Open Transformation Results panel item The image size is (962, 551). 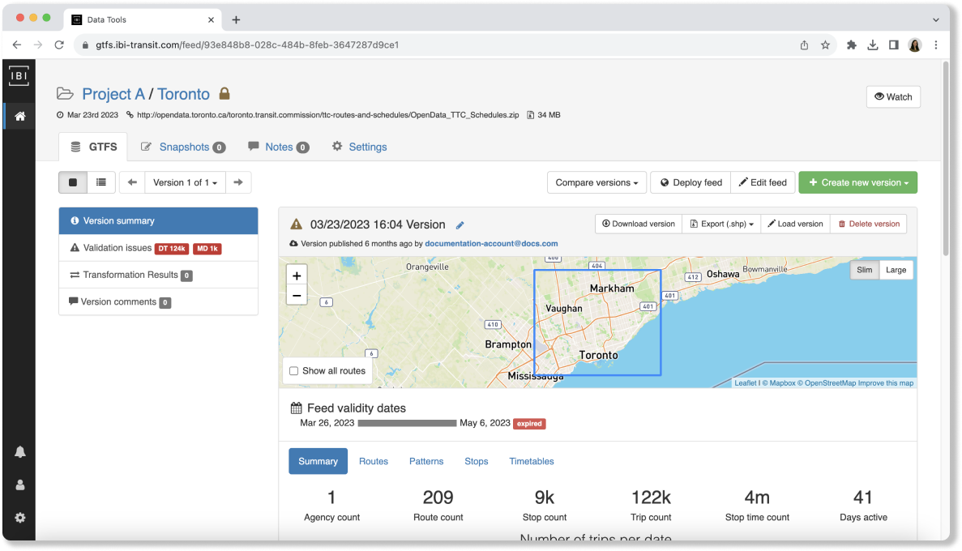point(158,275)
